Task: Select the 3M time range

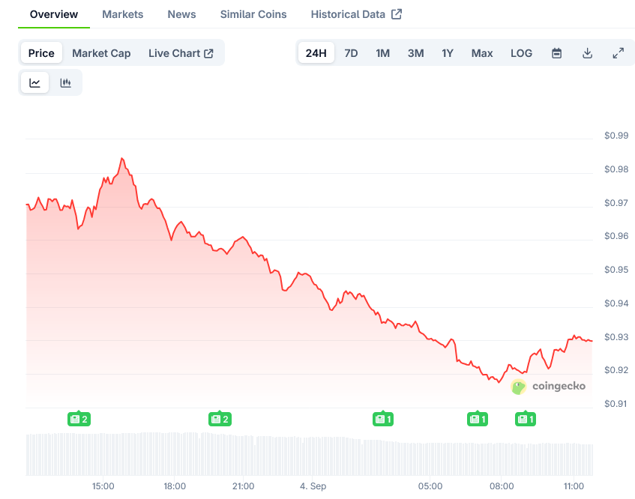Action: [416, 53]
